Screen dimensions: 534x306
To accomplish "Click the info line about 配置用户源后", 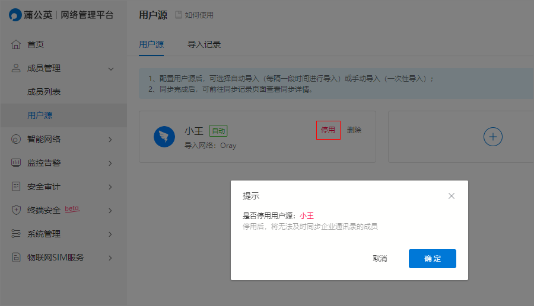I will click(x=291, y=79).
